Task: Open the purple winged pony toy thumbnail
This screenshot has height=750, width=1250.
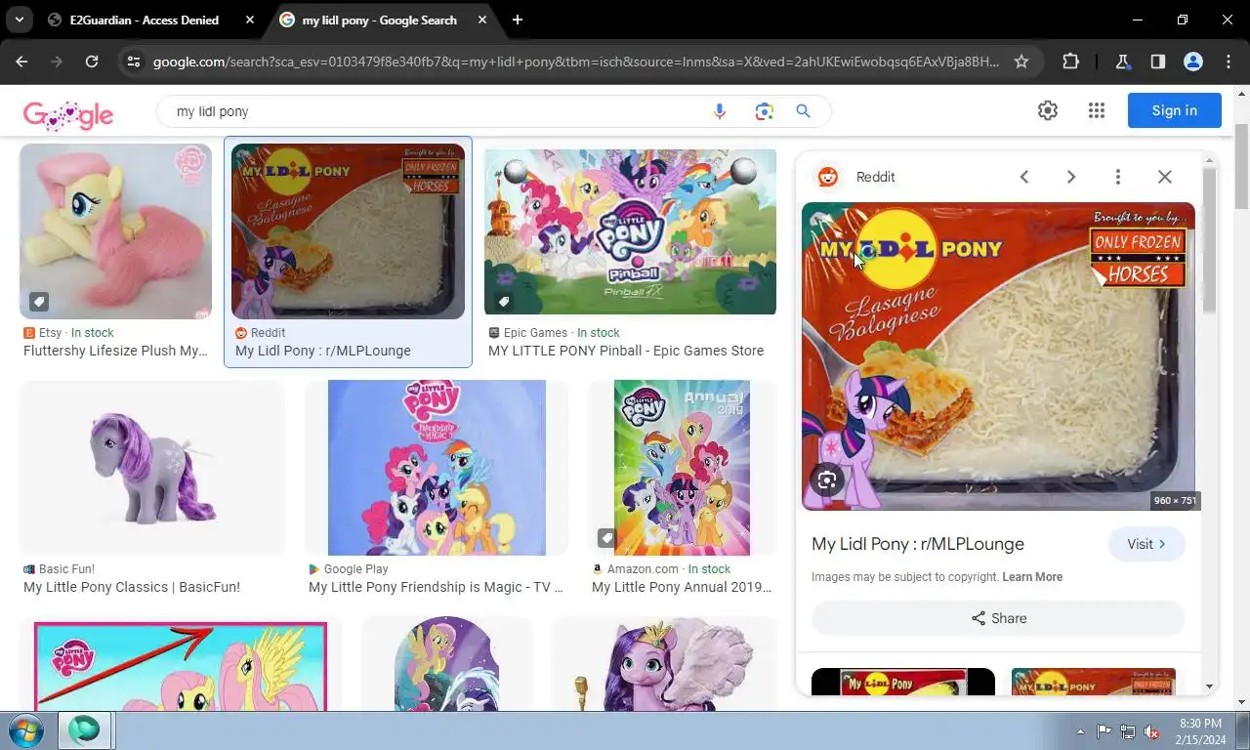Action: pyautogui.click(x=664, y=664)
